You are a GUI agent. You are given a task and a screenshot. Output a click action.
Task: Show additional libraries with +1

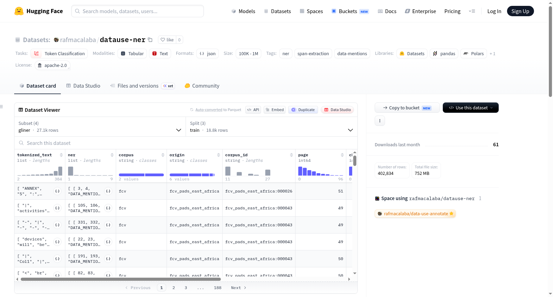click(x=493, y=53)
